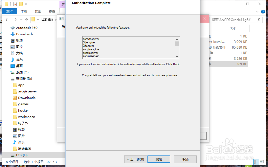Open the 视频 item above 图片 under quick access
This screenshot has width=268, height=167.
(x=17, y=40)
